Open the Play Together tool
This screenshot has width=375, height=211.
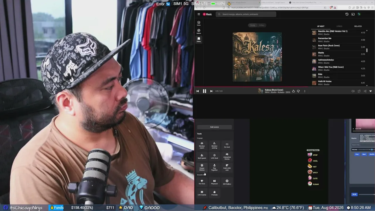[x=214, y=167]
